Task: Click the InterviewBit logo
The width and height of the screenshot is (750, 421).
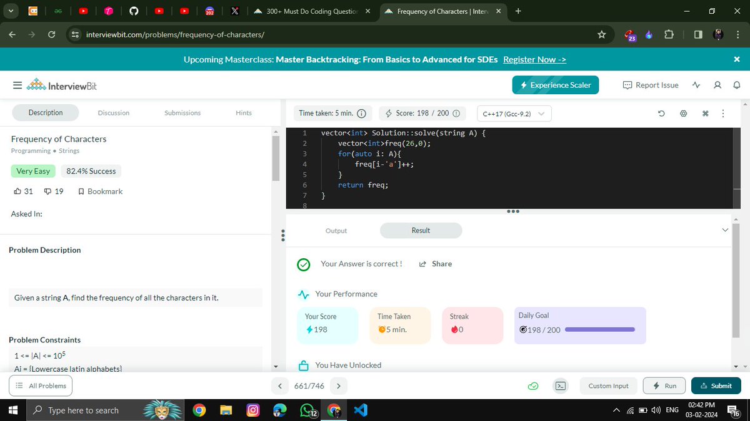Action: [x=62, y=85]
